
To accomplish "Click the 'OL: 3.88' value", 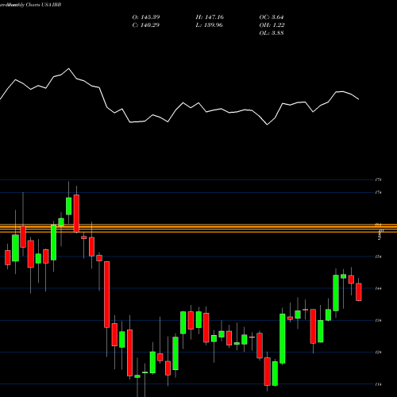I will (272, 33).
